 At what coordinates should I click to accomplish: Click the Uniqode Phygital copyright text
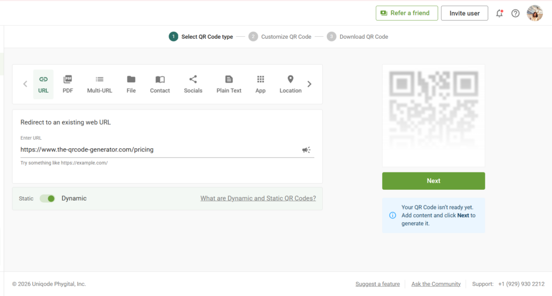pyautogui.click(x=49, y=284)
